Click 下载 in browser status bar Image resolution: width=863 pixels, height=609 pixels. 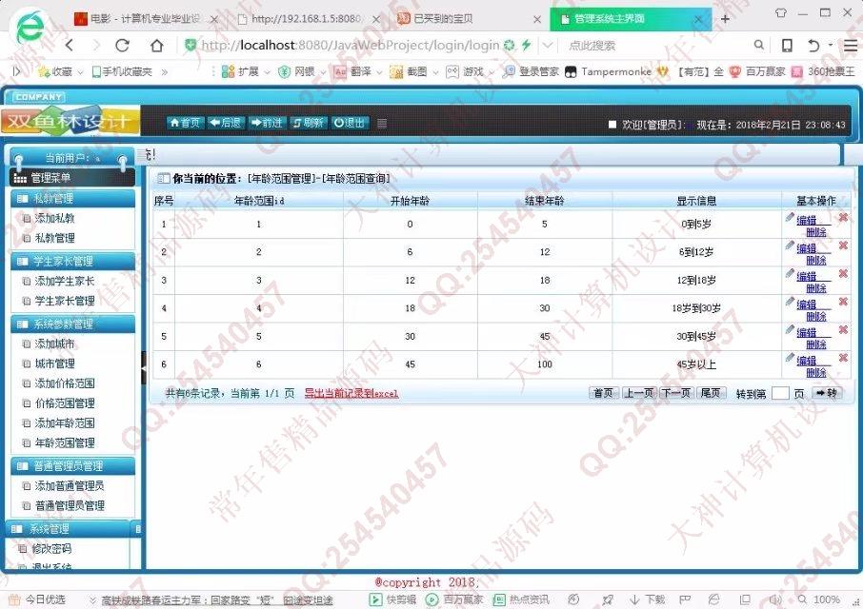click(x=648, y=599)
